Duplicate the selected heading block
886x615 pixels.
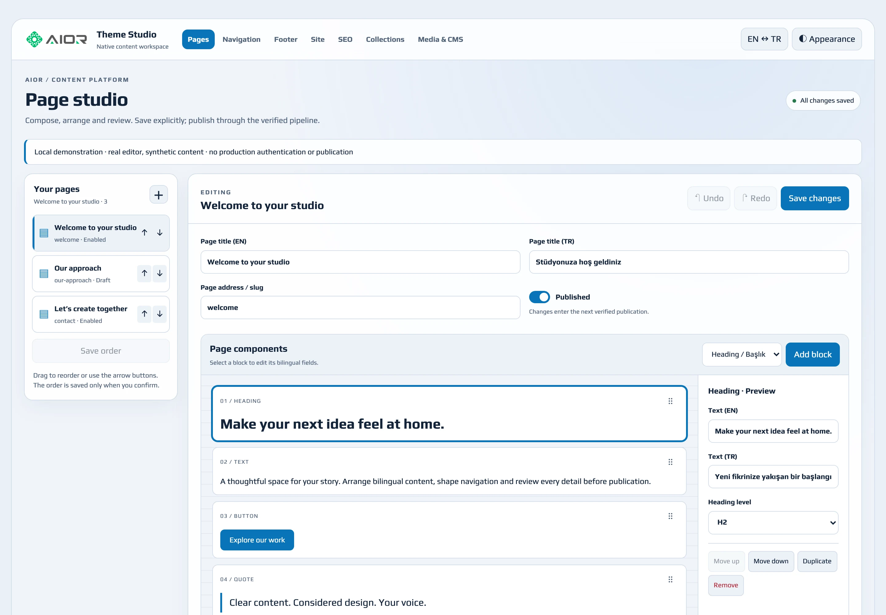(x=817, y=561)
